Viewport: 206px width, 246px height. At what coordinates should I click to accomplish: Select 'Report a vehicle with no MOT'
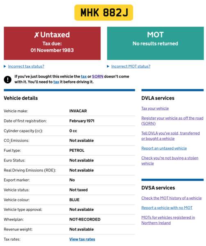[x=167, y=208]
